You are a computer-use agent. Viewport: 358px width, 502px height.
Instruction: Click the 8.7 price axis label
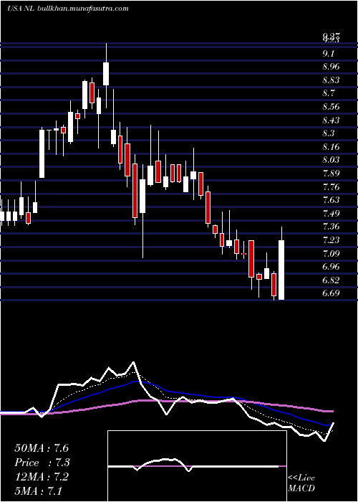328,93
